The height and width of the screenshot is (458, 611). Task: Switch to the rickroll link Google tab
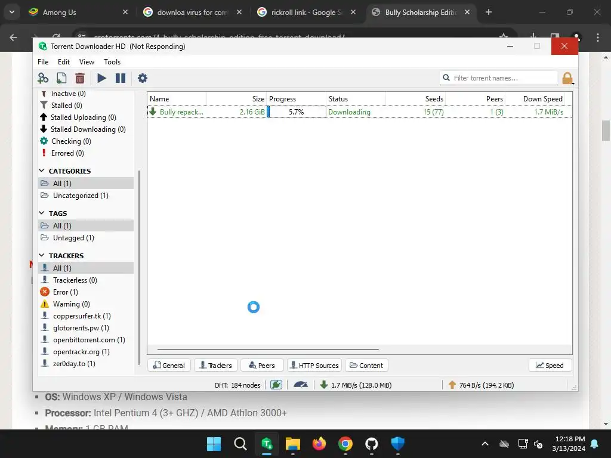(x=306, y=12)
